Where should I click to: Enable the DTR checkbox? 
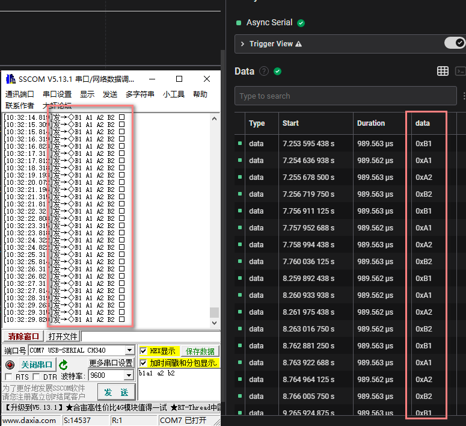[x=36, y=377]
